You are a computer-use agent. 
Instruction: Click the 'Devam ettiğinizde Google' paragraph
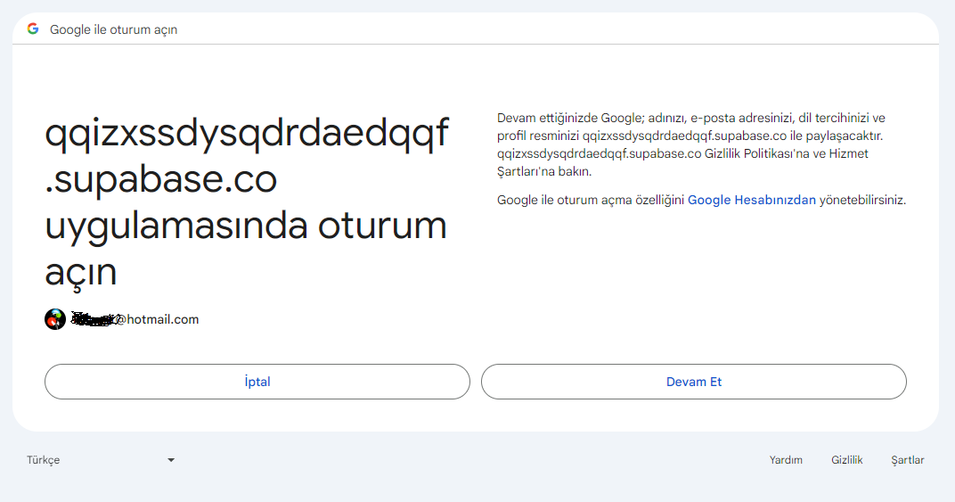[691, 144]
